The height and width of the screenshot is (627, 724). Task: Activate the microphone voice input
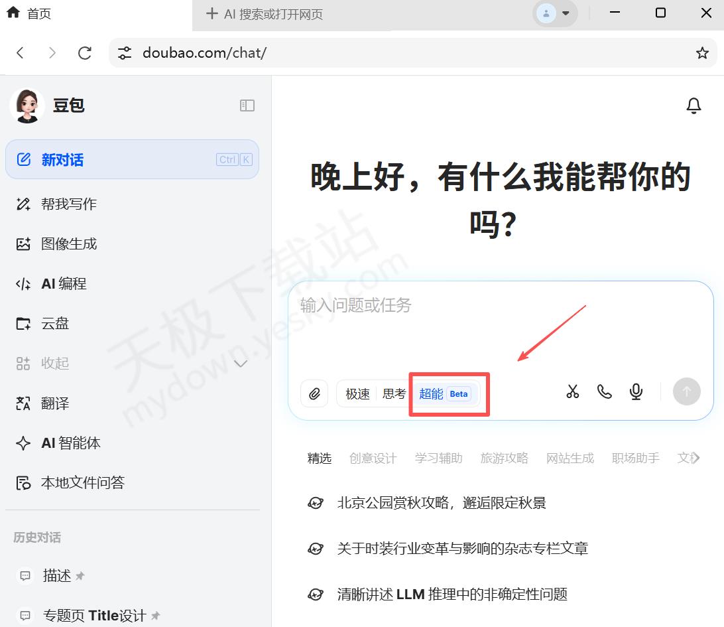[636, 392]
